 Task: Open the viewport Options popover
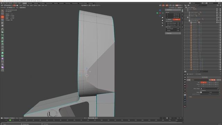(x=180, y=8)
